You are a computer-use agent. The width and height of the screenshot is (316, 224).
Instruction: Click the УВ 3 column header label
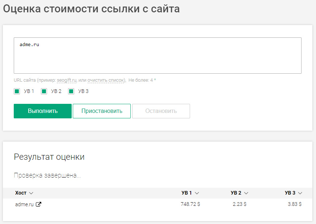click(x=290, y=193)
